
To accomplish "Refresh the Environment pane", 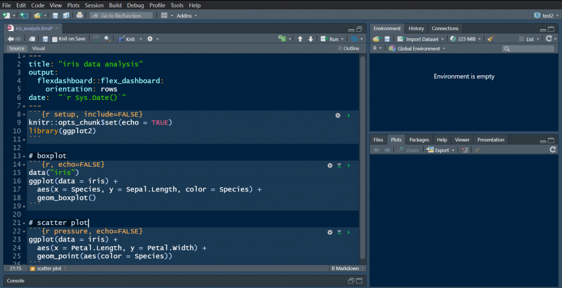I will (549, 38).
